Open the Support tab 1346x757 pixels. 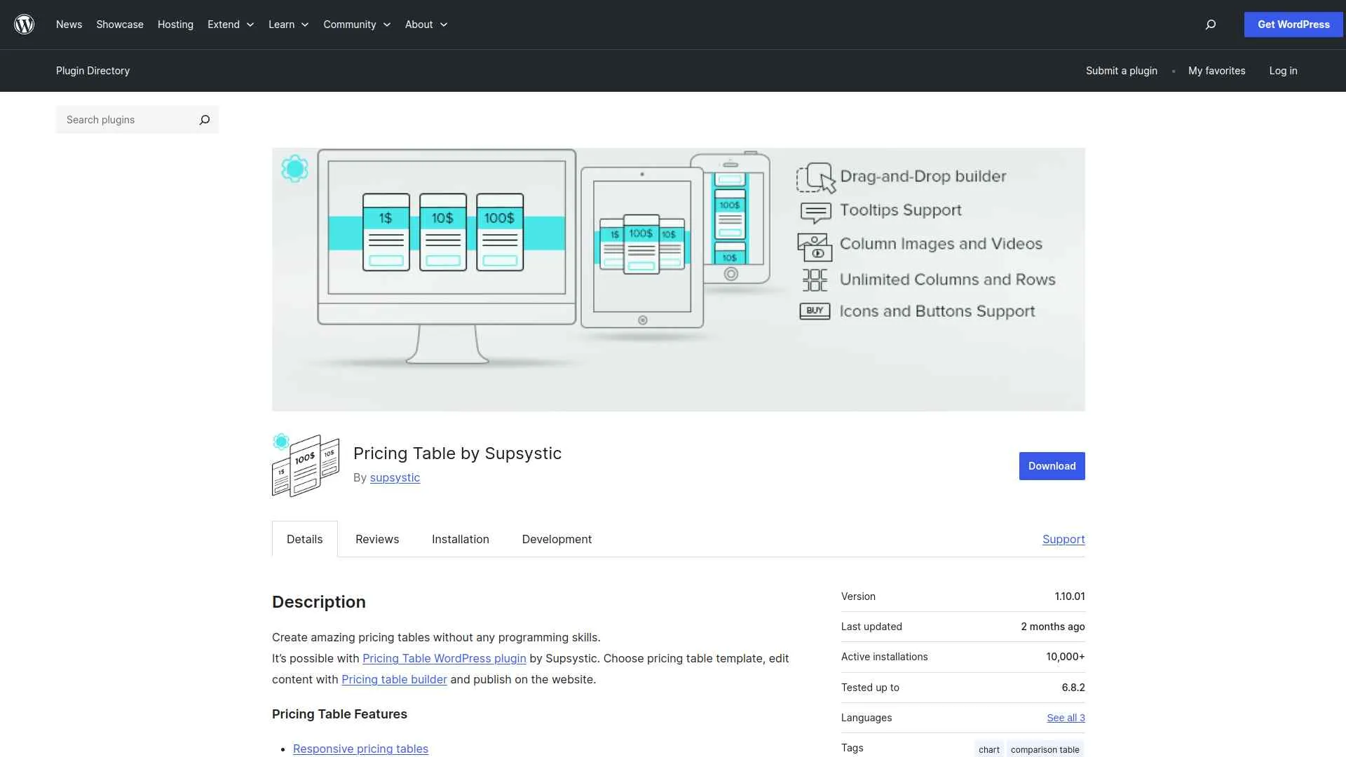1063,539
